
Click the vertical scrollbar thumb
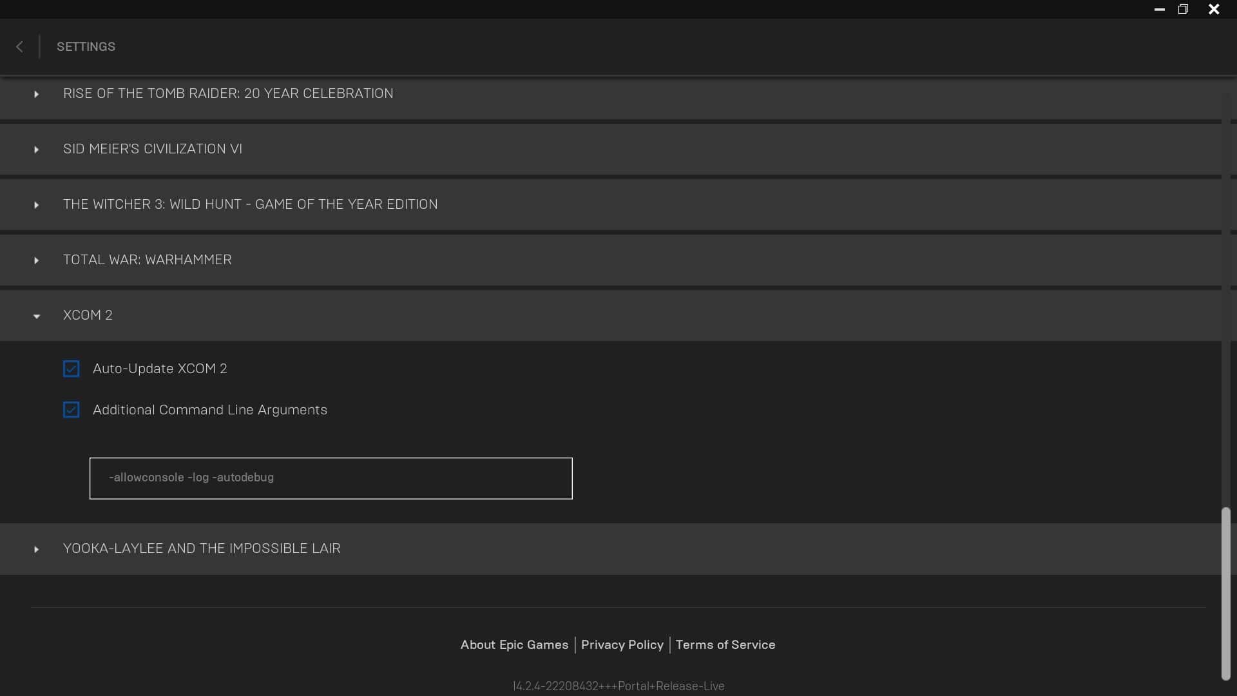(x=1225, y=593)
